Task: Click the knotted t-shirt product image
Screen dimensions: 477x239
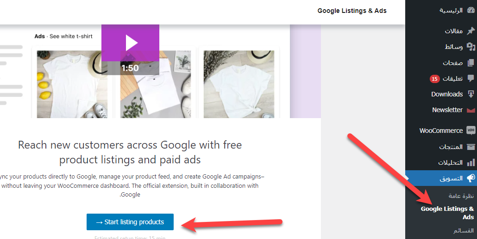Action: click(x=239, y=84)
